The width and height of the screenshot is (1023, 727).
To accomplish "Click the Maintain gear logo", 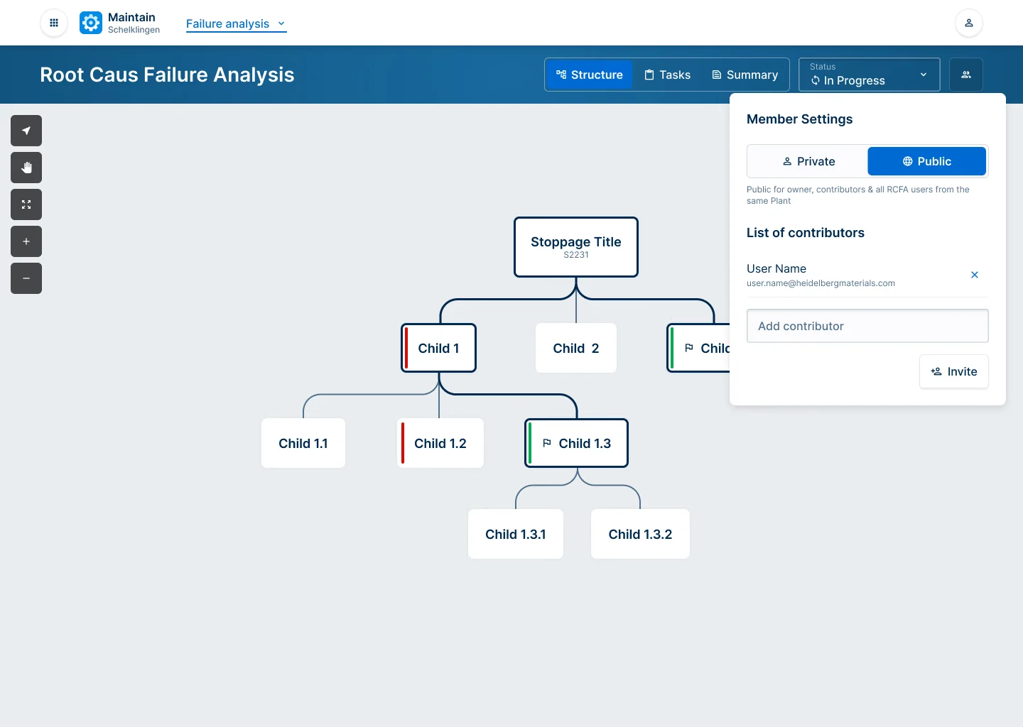I will tap(91, 23).
